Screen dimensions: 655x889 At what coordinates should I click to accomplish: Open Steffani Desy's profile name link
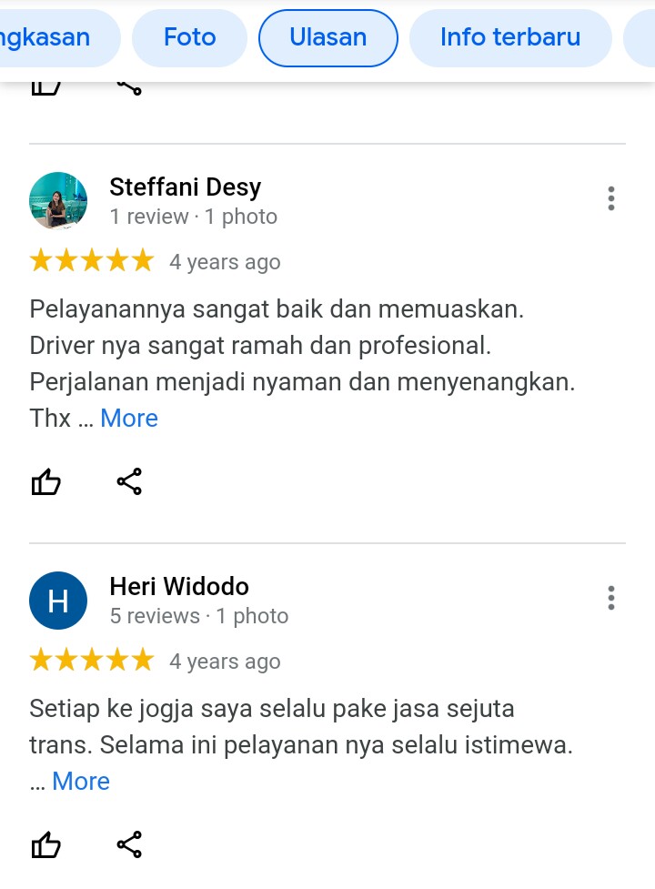(x=186, y=187)
